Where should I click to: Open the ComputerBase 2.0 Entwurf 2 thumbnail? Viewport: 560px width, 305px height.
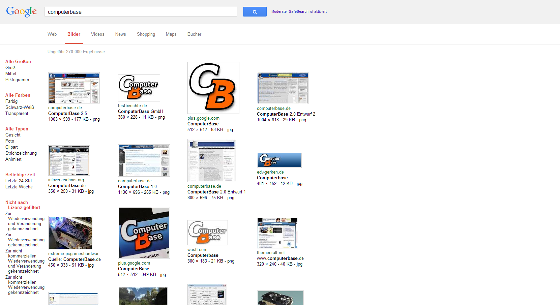pyautogui.click(x=283, y=88)
